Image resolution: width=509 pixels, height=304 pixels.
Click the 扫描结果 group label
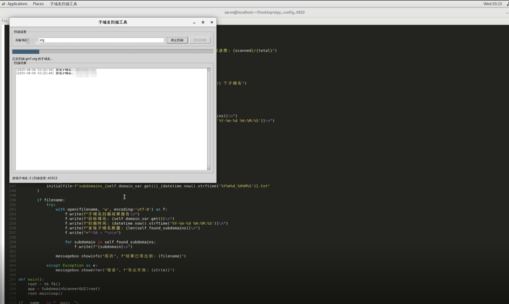(x=20, y=63)
